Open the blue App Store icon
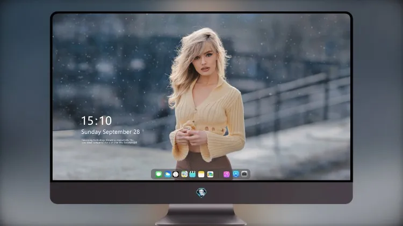This screenshot has width=403, height=226. pos(236,174)
